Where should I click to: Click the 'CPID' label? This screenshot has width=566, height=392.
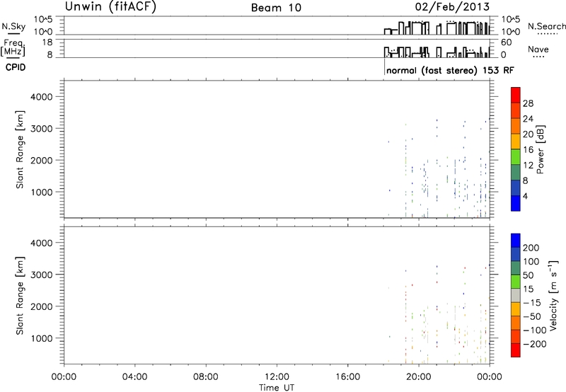tap(16, 67)
